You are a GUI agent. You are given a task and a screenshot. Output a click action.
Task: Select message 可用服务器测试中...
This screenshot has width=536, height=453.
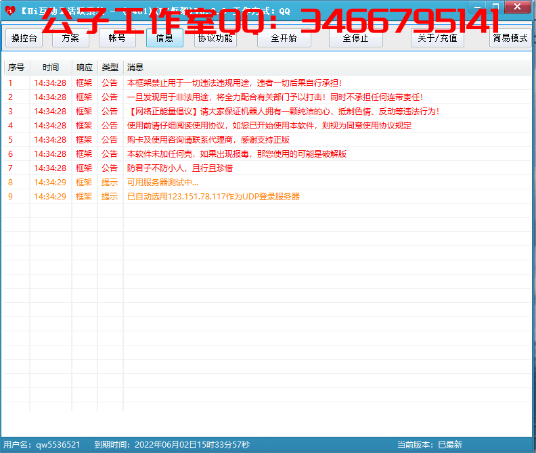click(x=162, y=183)
